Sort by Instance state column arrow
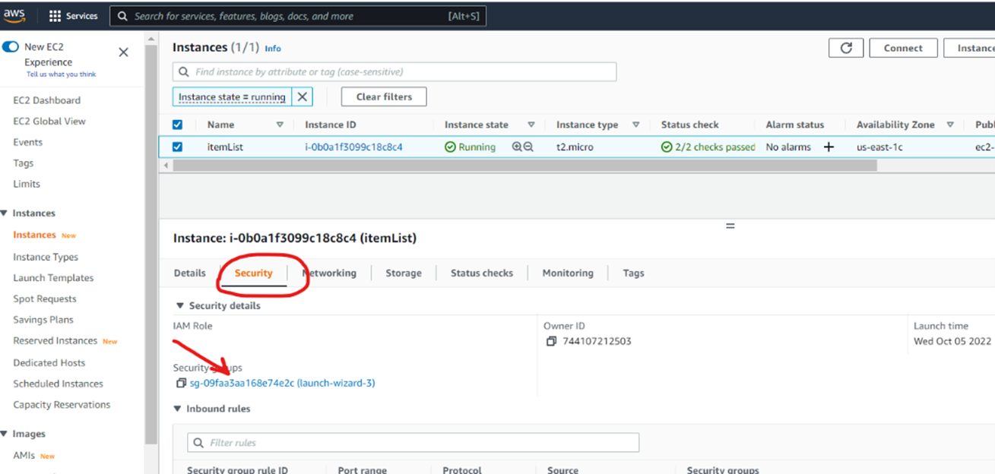Viewport: 995px width, 474px height. (531, 125)
